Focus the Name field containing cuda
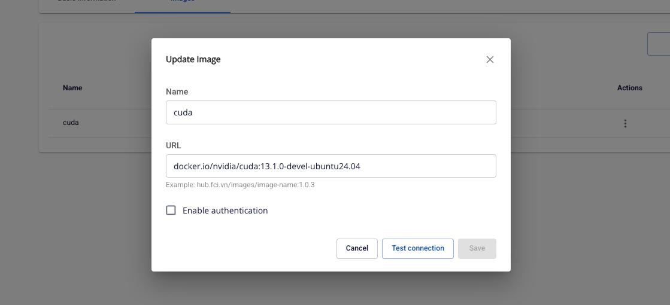 point(331,112)
